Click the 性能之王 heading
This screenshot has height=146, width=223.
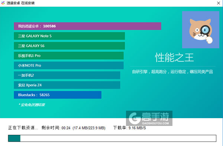click(174, 58)
